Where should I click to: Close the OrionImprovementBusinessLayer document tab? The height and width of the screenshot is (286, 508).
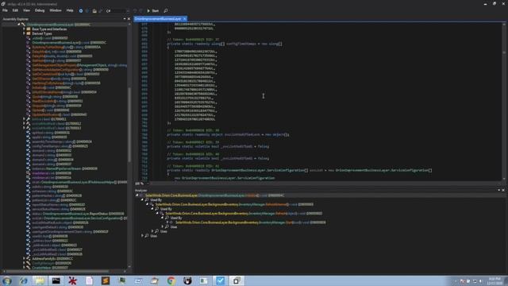185,19
